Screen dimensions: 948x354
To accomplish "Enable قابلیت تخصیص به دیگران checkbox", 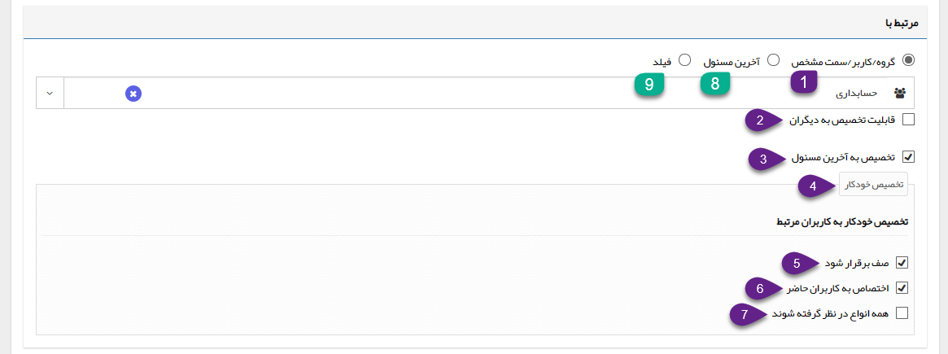I will tap(908, 119).
